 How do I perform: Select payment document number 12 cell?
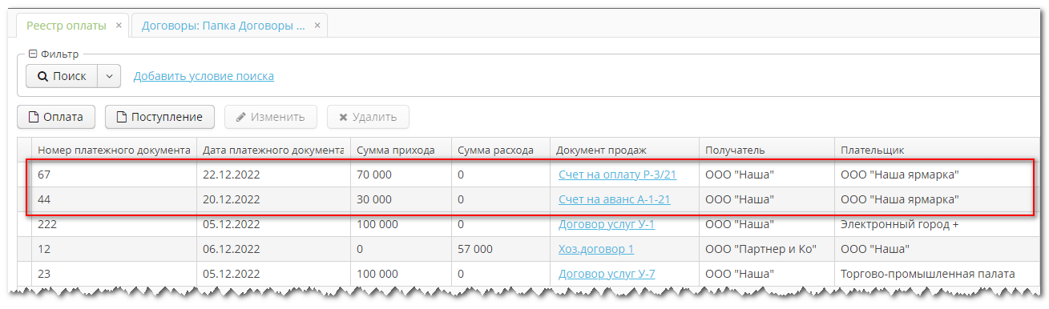(114, 249)
